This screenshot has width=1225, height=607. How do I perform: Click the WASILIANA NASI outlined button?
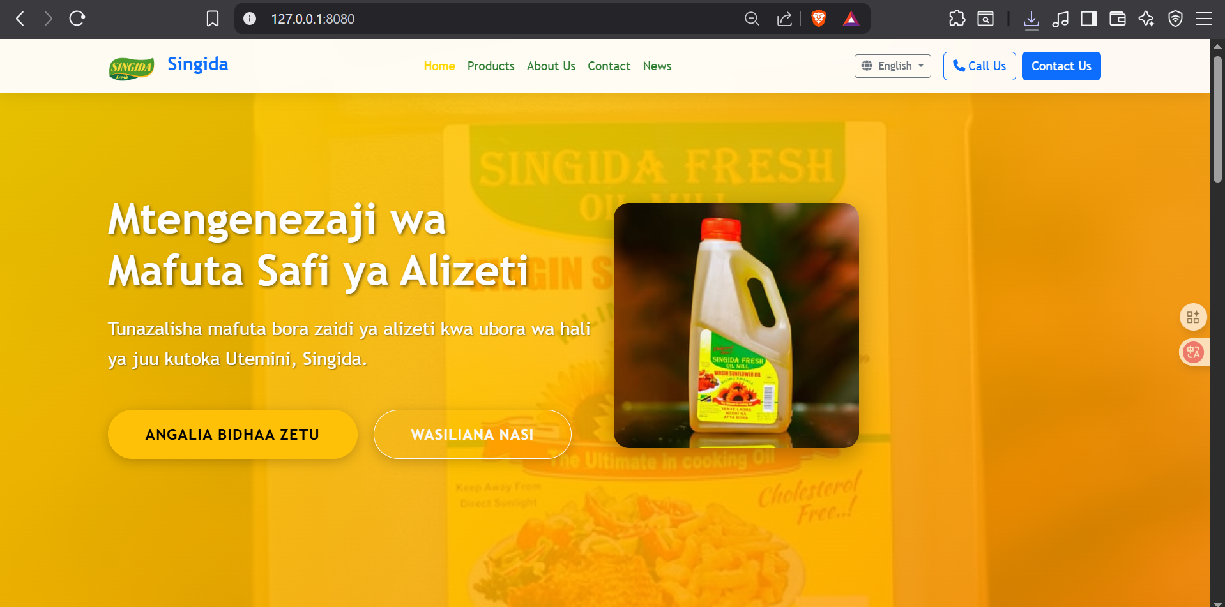pos(472,434)
